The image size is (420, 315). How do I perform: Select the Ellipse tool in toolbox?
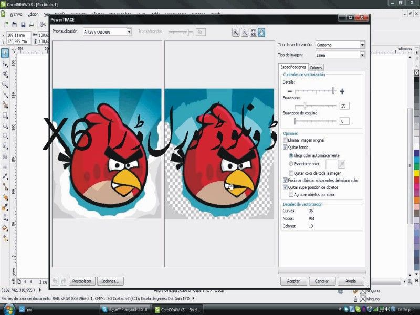tap(5, 125)
